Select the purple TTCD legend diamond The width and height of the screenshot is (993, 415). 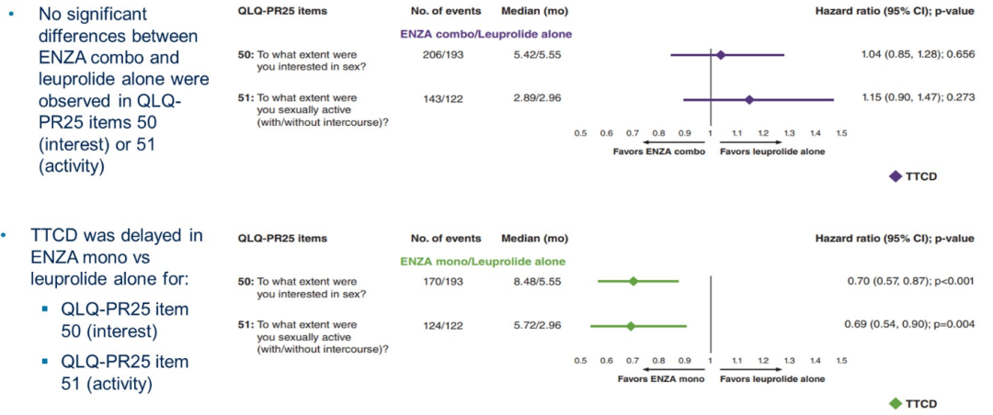(896, 177)
